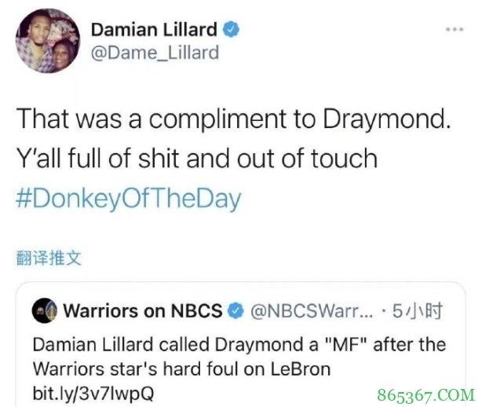This screenshot has height=407, width=482.
Task: Click the verified badge beside Damian Lillard
Action: (231, 30)
